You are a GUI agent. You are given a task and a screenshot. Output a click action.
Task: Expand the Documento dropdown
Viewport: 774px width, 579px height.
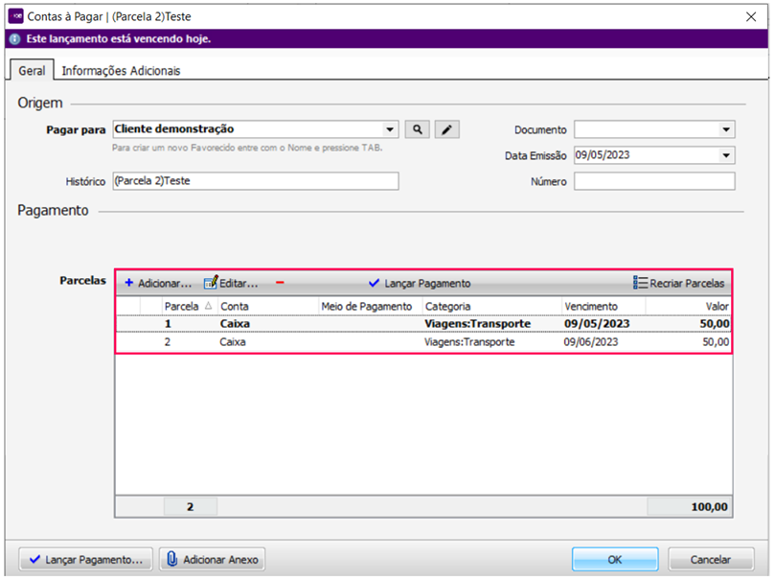[726, 129]
